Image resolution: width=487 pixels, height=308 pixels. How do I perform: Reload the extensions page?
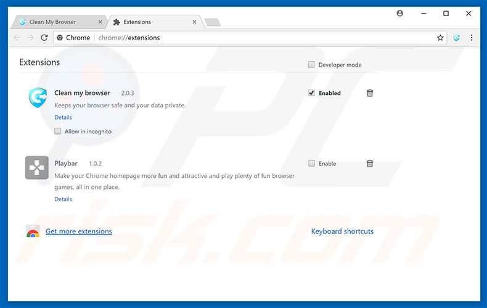[x=44, y=38]
